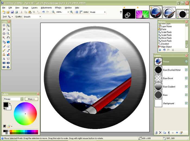Toggle visibility of Picture layer
This screenshot has width=190, height=141.
coord(186,62)
